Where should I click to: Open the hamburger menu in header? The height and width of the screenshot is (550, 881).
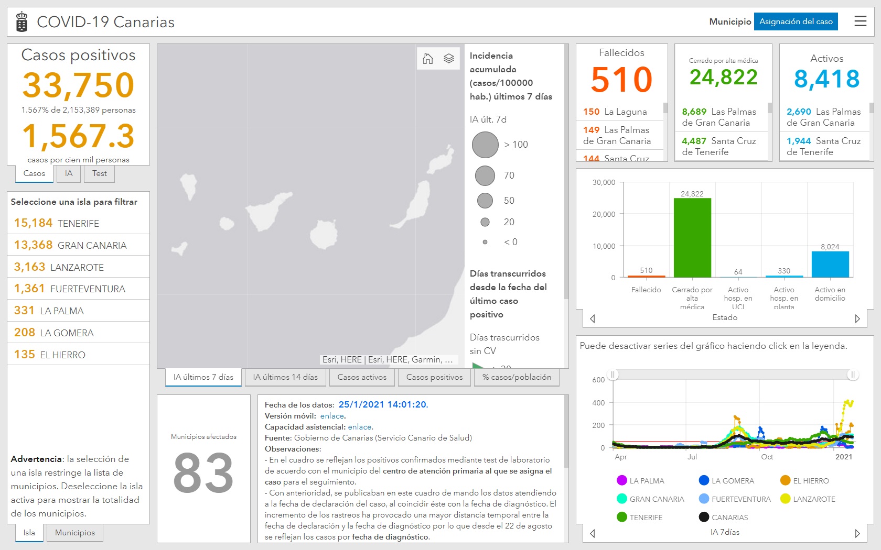(x=860, y=21)
